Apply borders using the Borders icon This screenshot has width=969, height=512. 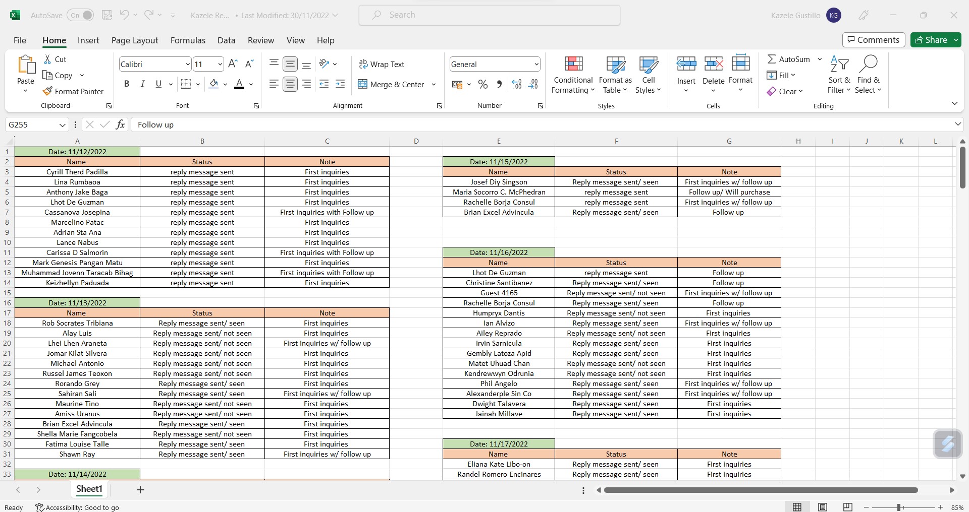pos(186,84)
